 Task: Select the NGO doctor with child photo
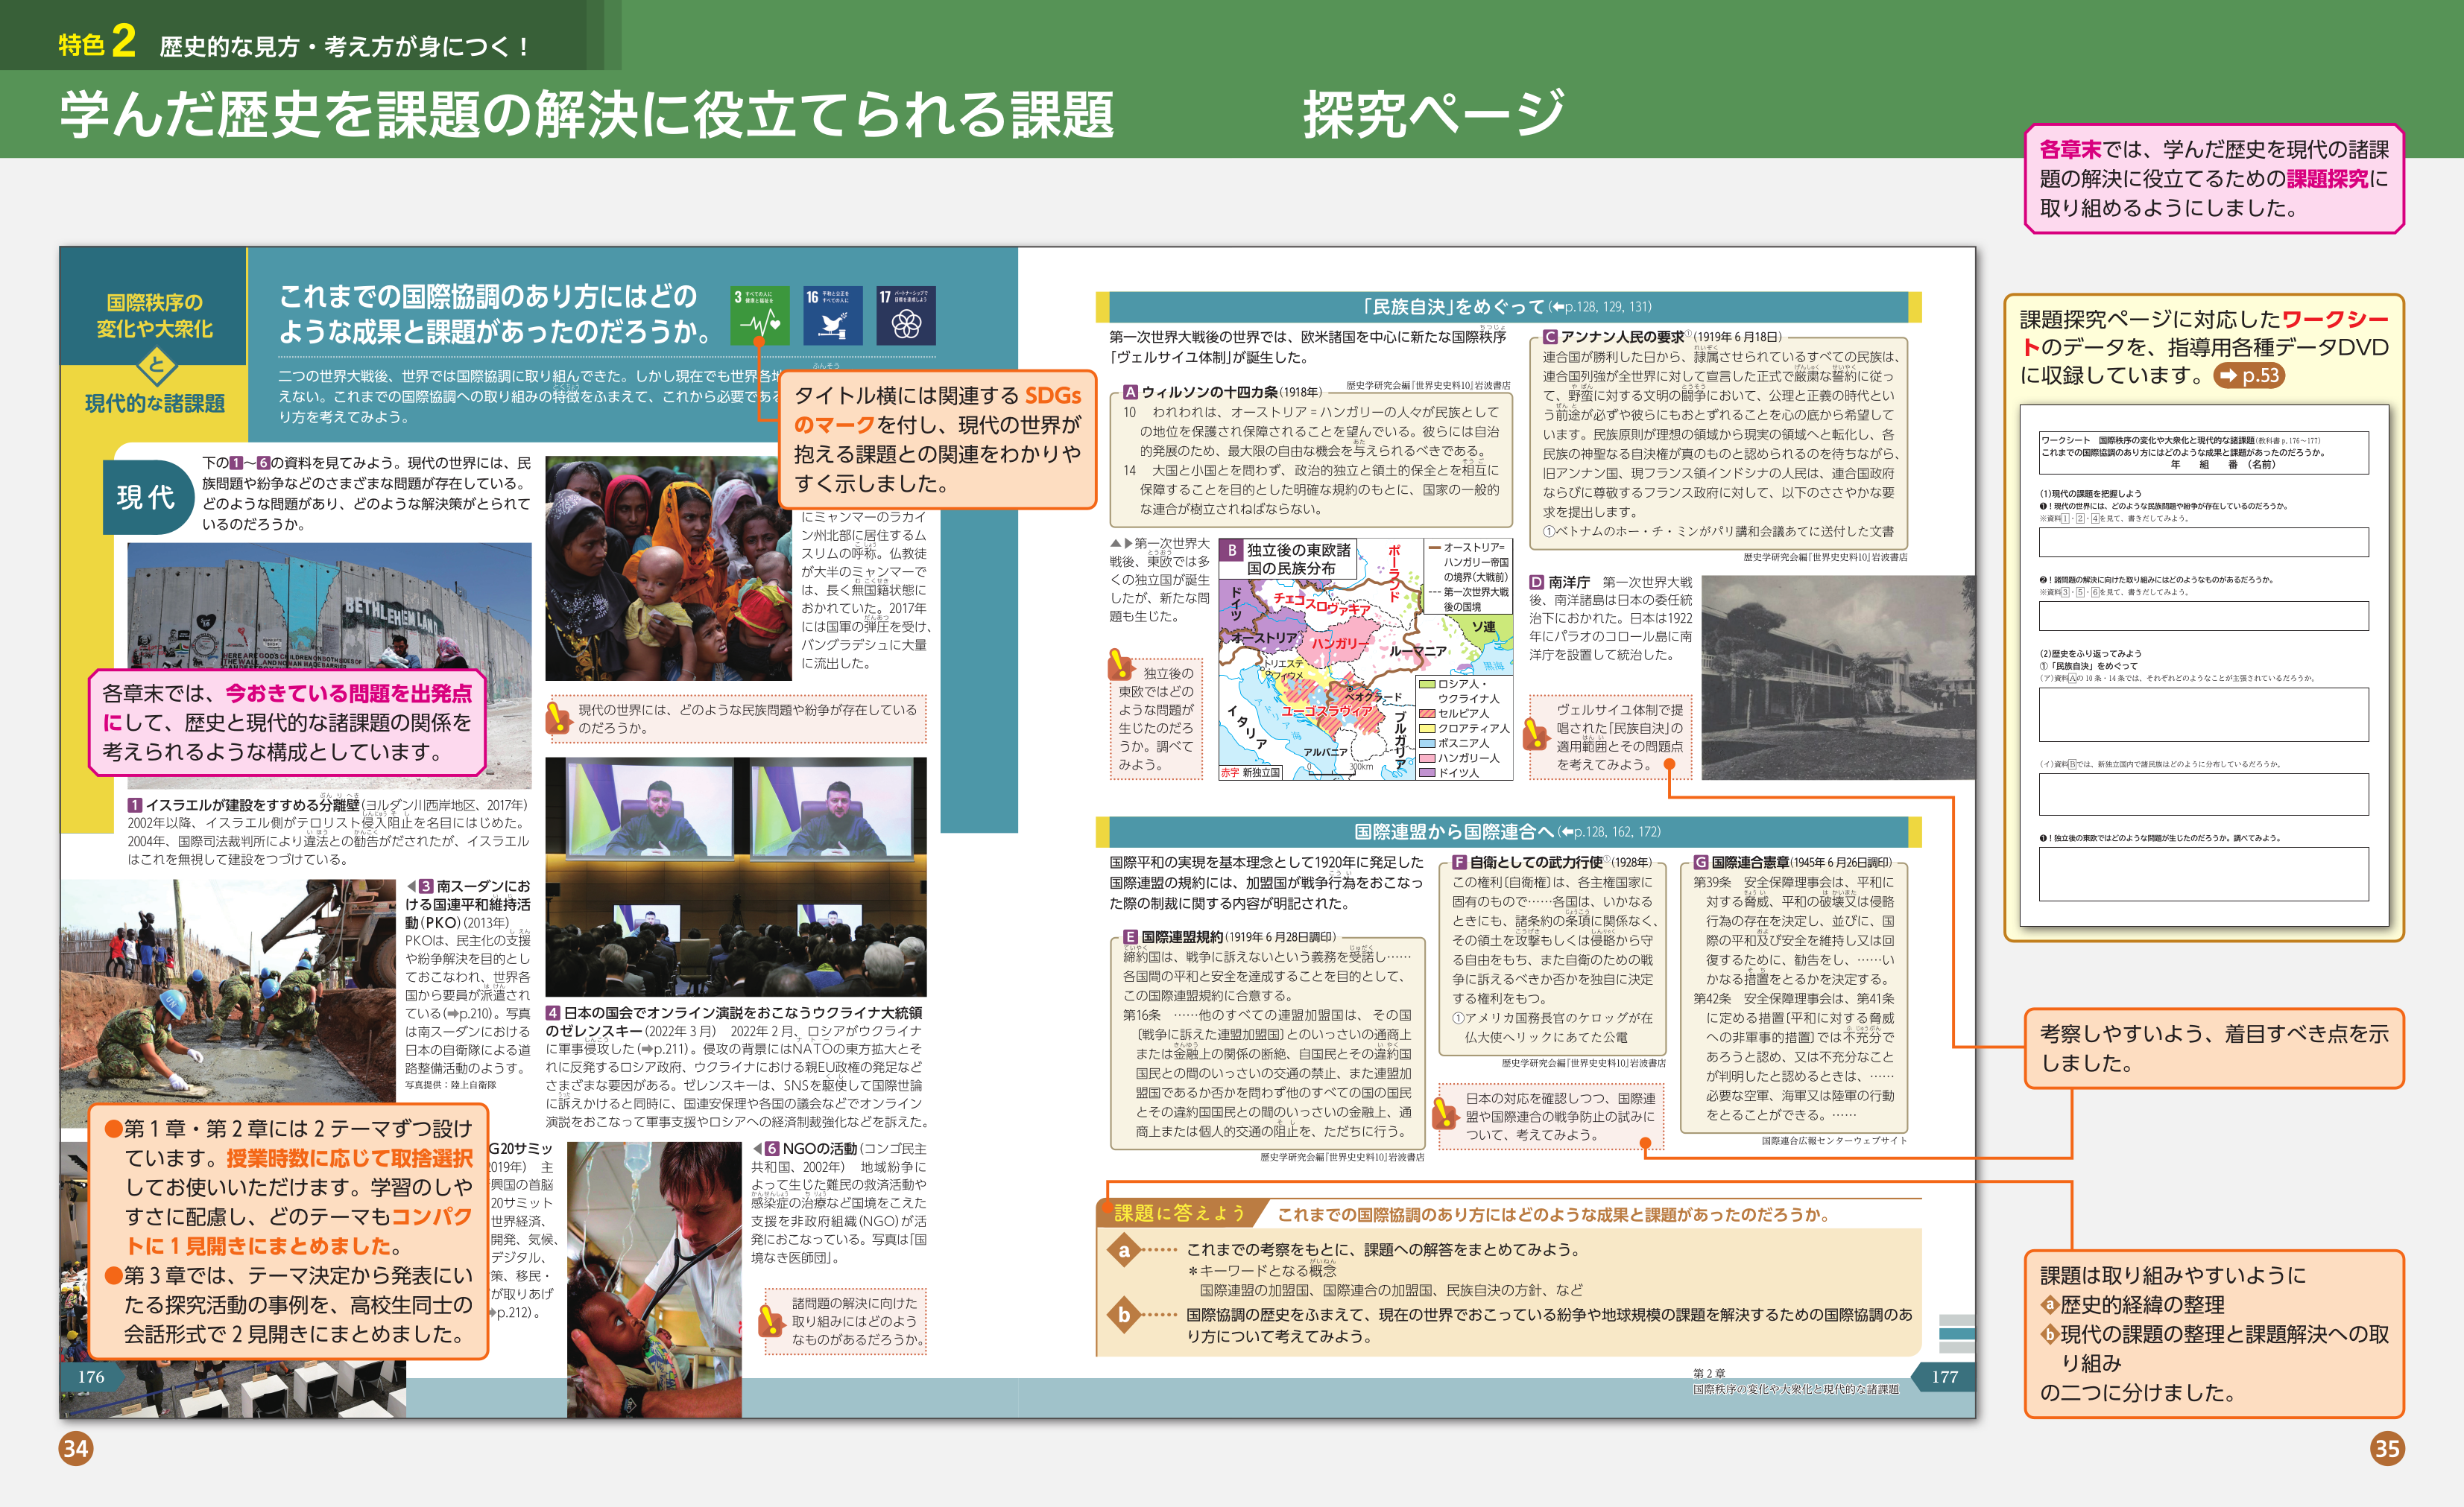(x=655, y=1281)
